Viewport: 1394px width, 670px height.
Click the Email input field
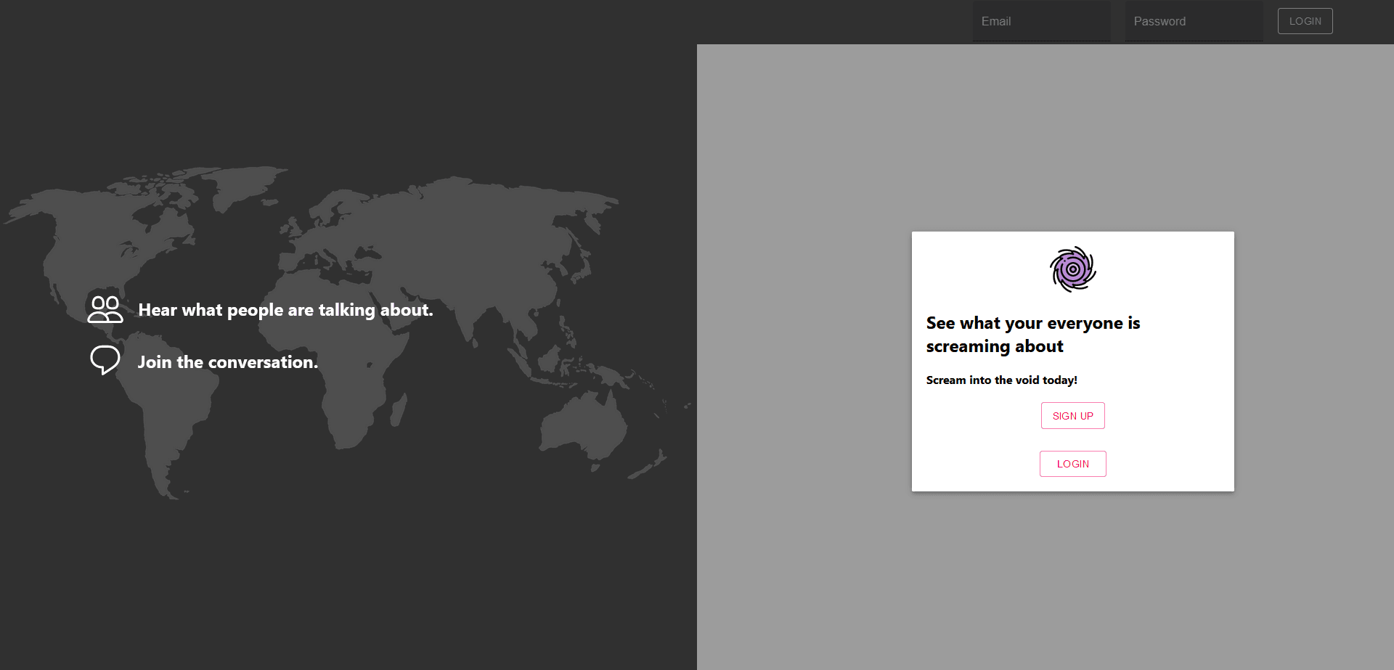pos(1041,22)
